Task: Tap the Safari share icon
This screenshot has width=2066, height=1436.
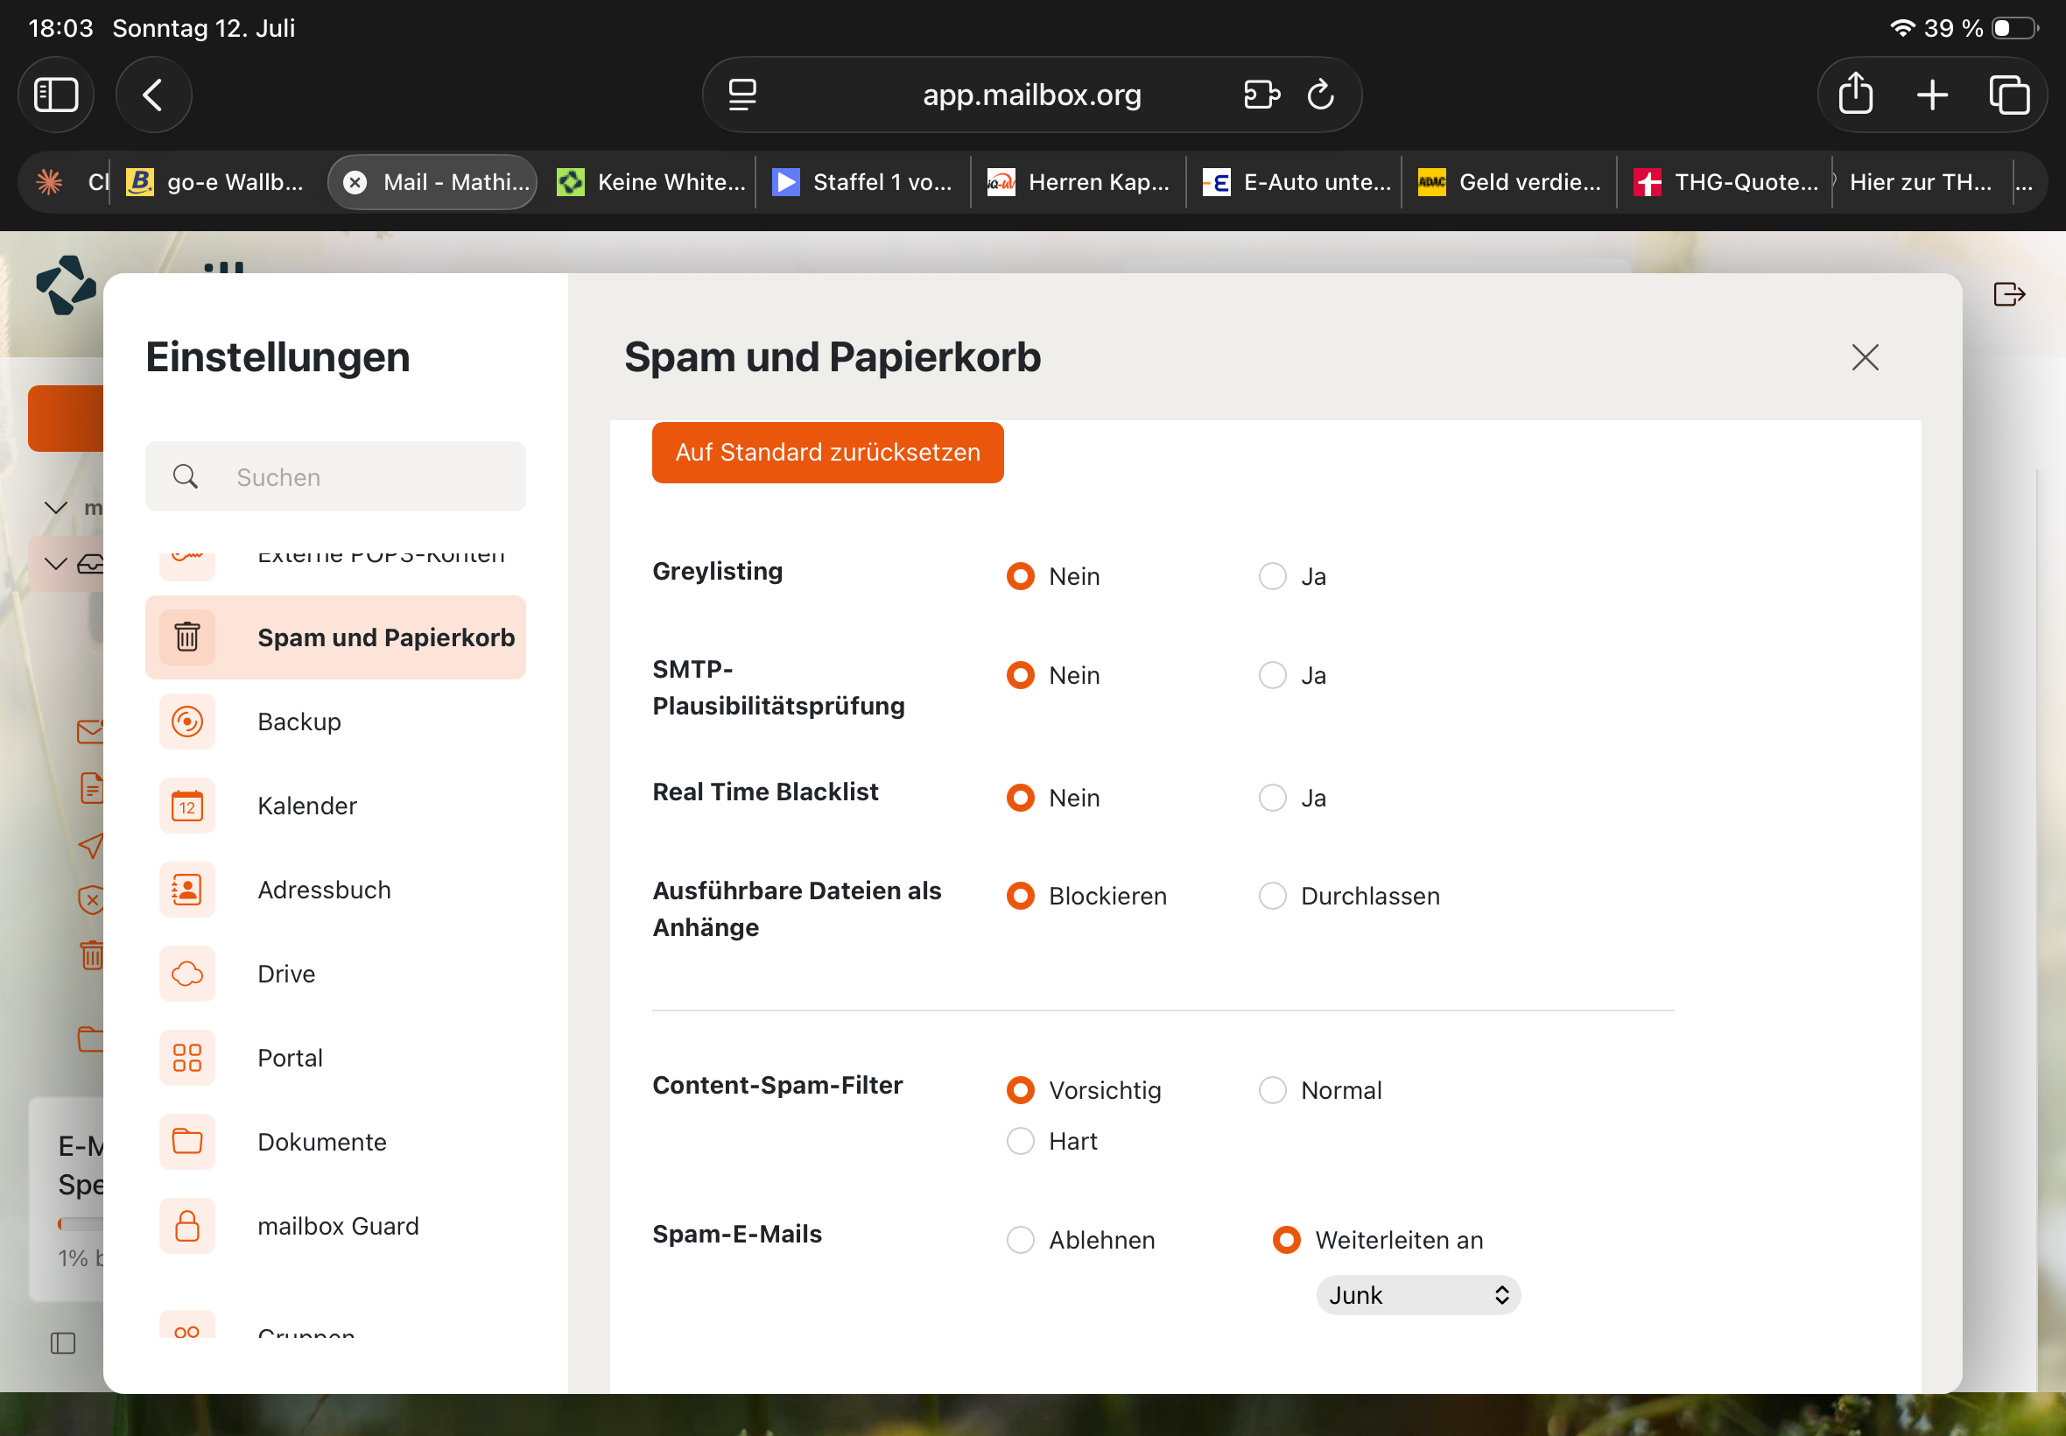Action: pyautogui.click(x=1856, y=95)
